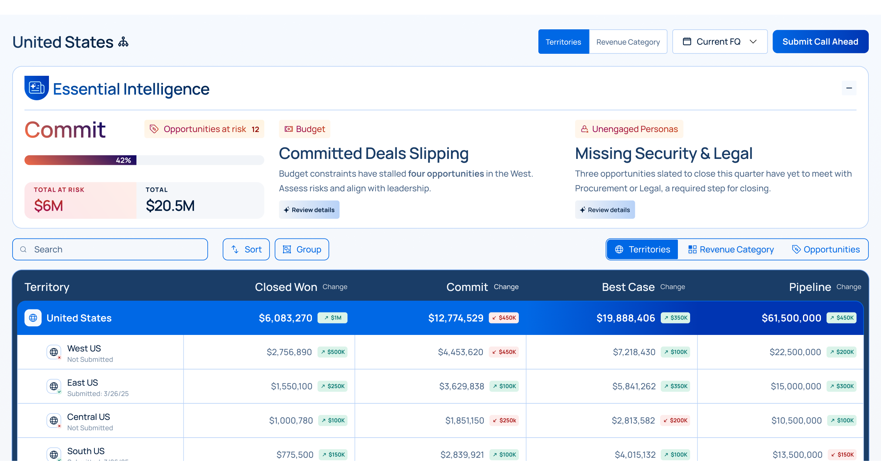The width and height of the screenshot is (881, 461).
Task: Switch to Opportunities table tab
Action: tap(825, 249)
